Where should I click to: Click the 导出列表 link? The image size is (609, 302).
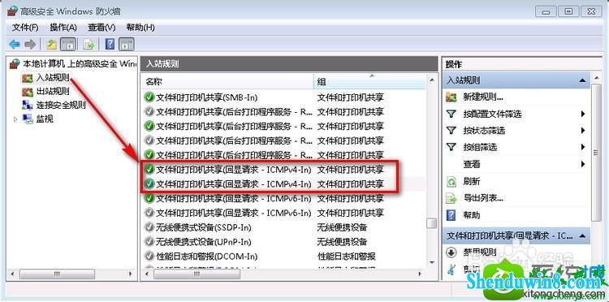(483, 198)
